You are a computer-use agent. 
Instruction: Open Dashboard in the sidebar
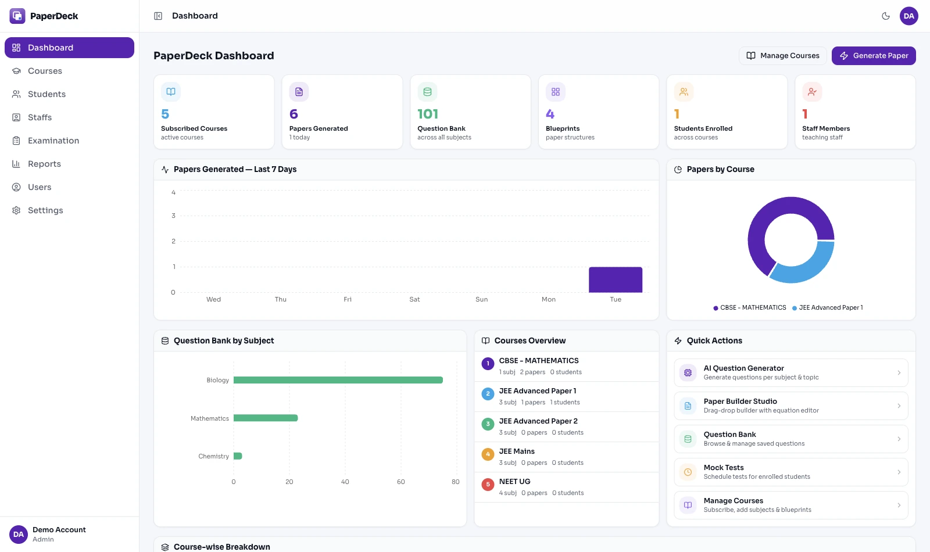[x=69, y=48]
